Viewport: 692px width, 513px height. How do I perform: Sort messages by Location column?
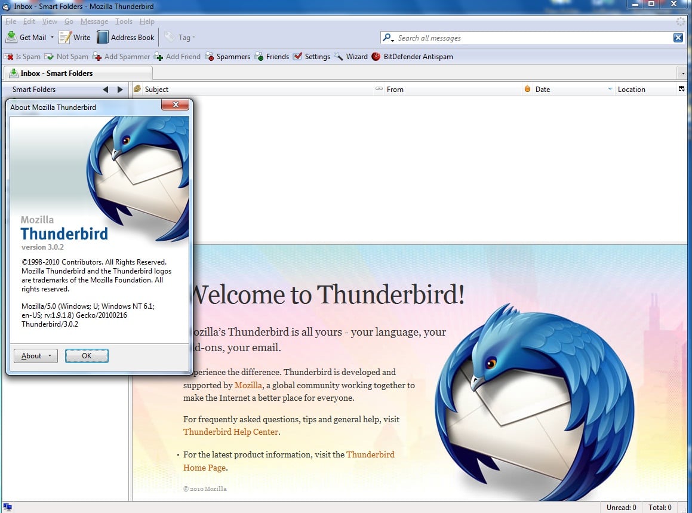pos(646,89)
